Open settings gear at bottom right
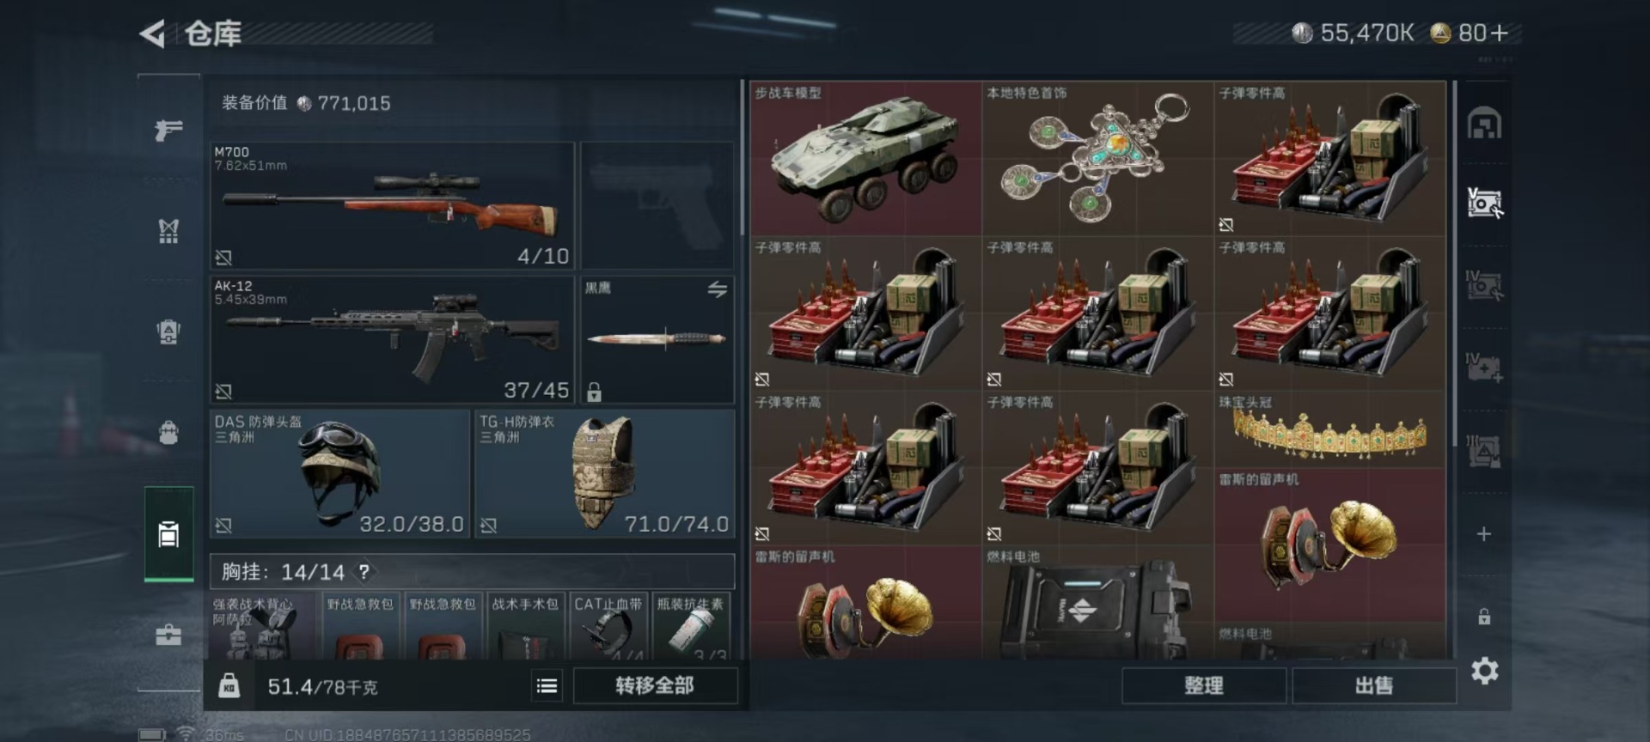The width and height of the screenshot is (1650, 742). coord(1484,671)
